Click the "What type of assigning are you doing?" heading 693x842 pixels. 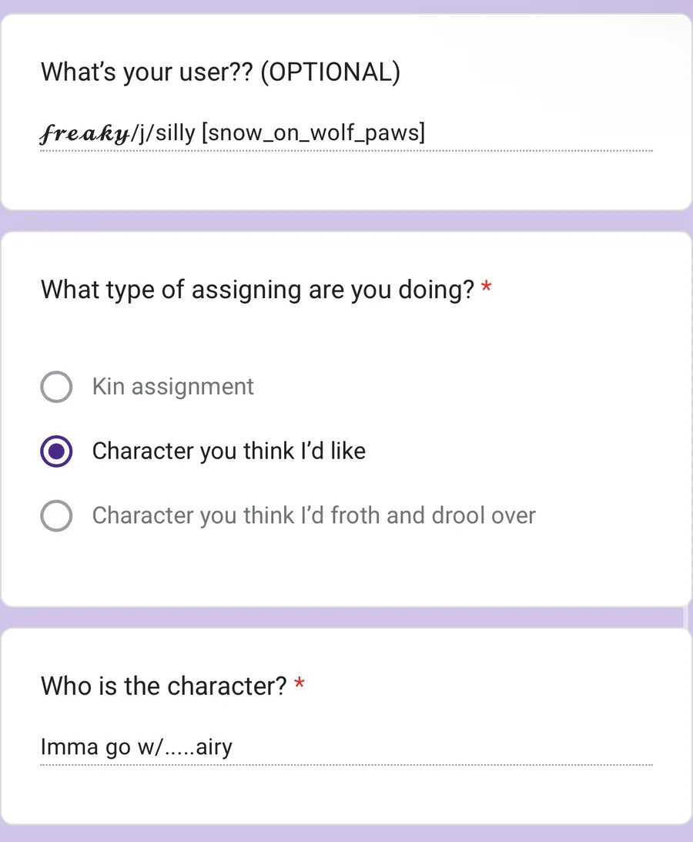click(x=258, y=290)
